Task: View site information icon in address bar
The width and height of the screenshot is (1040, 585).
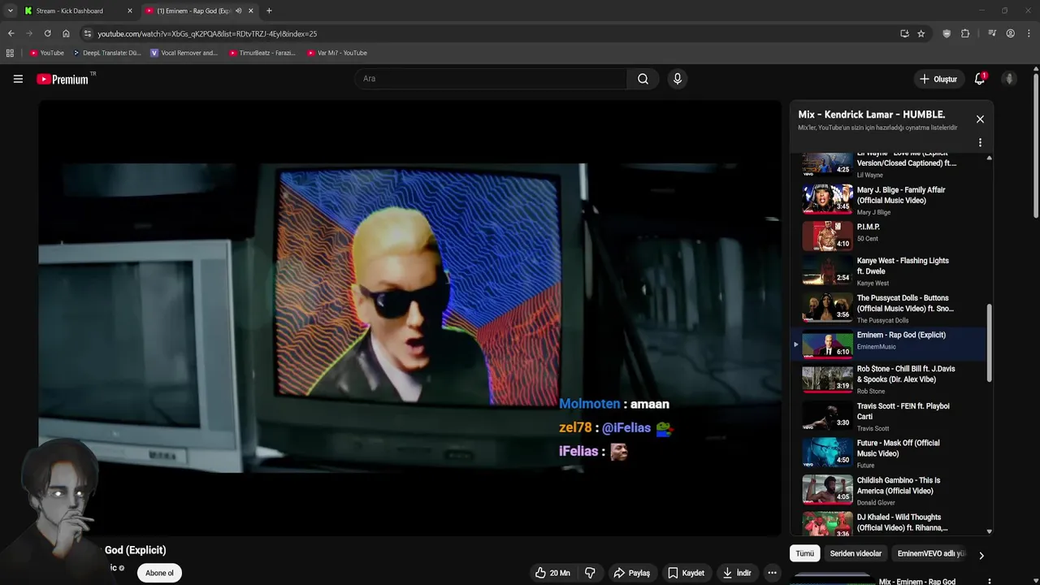Action: [88, 33]
